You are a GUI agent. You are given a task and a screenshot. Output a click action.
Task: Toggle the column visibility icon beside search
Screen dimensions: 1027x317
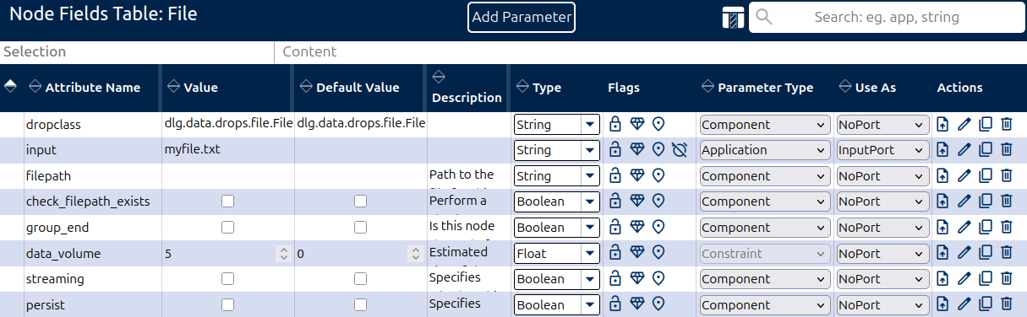coord(731,18)
